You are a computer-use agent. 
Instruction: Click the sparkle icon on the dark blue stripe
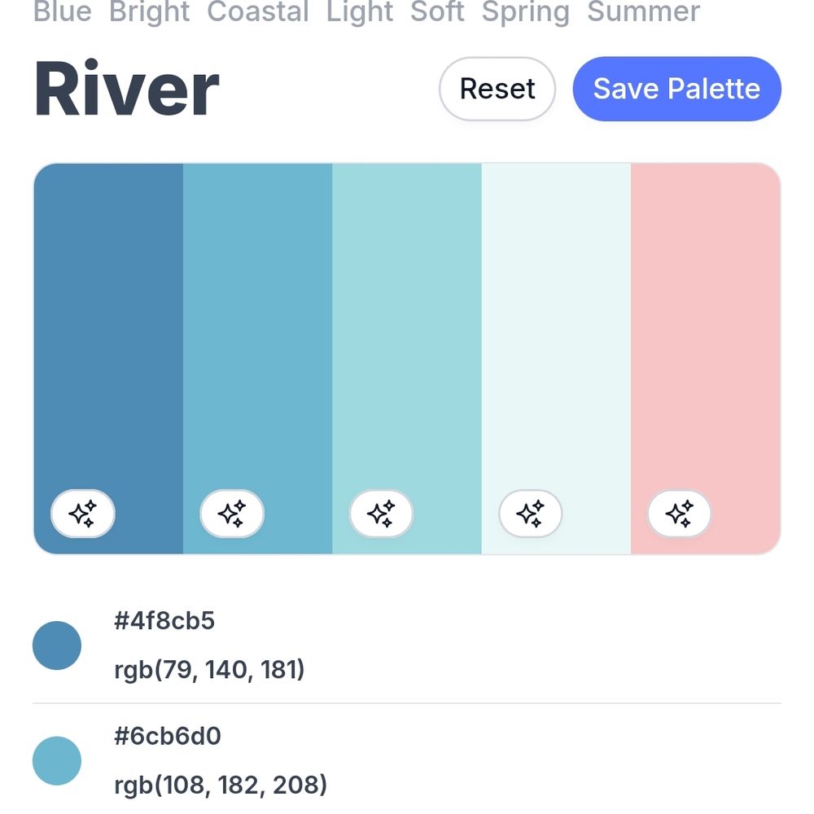(x=82, y=514)
